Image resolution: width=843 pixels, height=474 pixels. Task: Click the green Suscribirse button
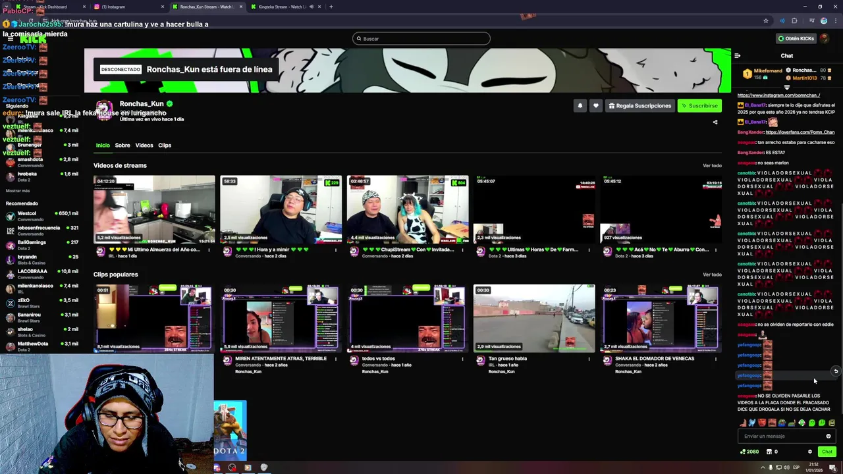click(699, 105)
